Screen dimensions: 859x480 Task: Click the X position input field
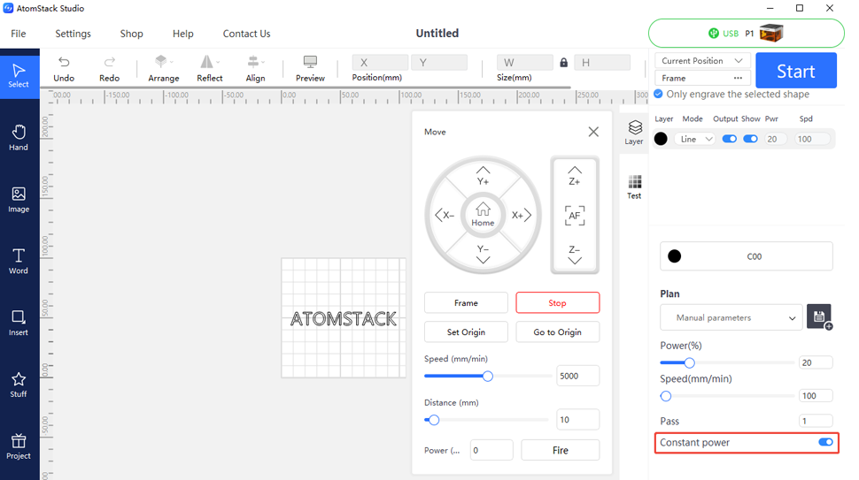380,63
